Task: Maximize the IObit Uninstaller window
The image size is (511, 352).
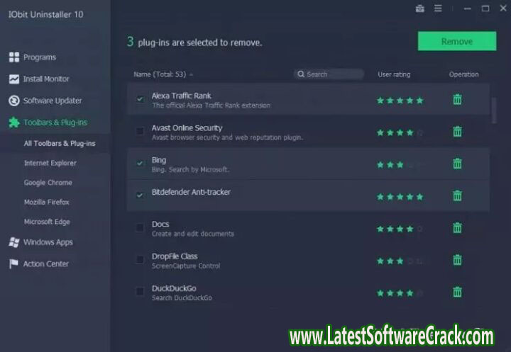Action: coord(485,8)
